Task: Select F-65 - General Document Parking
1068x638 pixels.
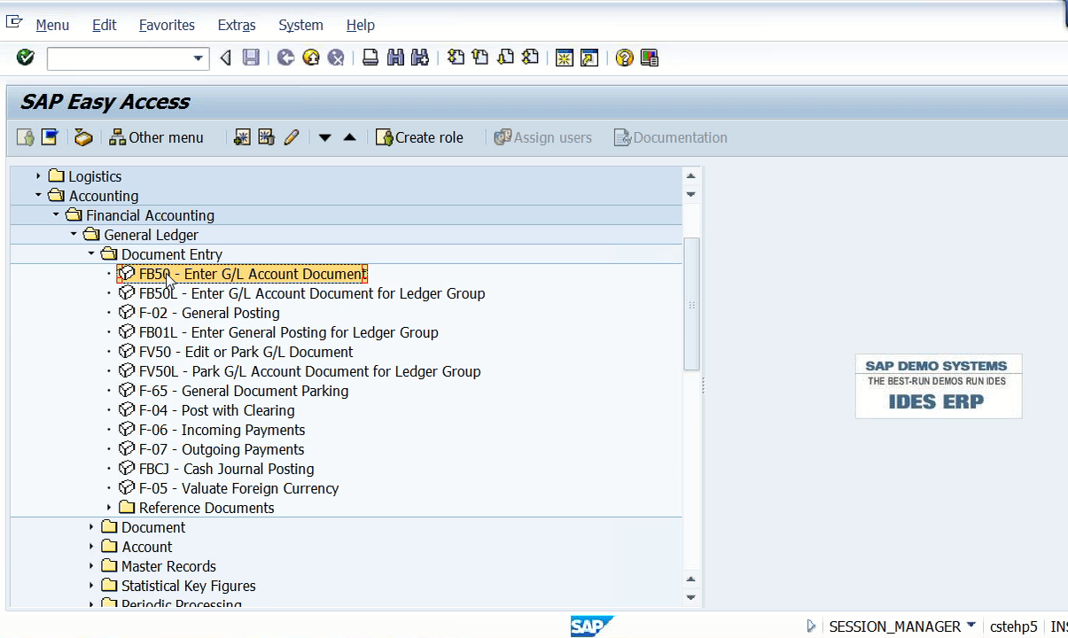Action: click(244, 391)
